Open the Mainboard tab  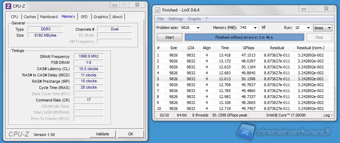49,17
